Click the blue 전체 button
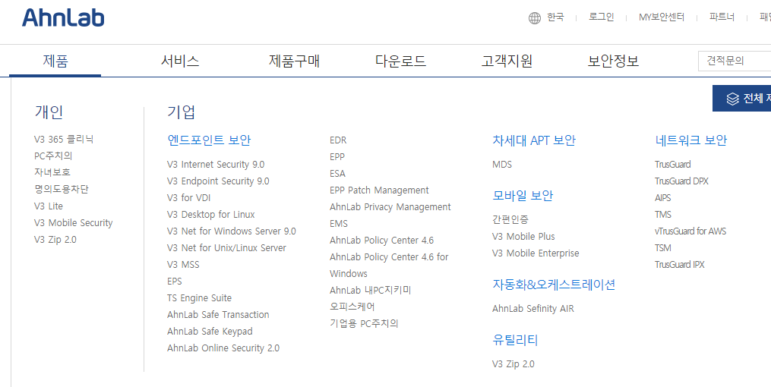The height and width of the screenshot is (387, 771). tap(741, 98)
